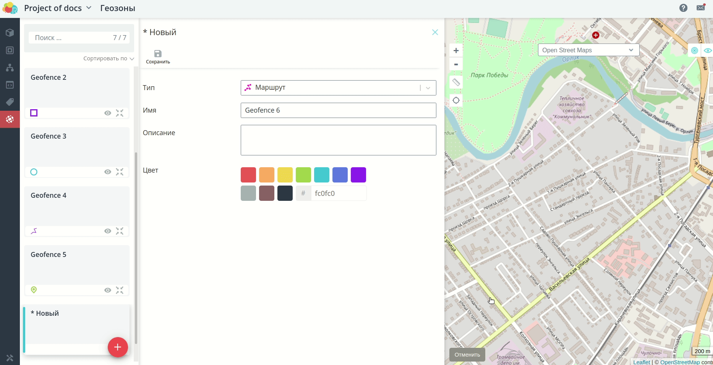Open the code window sidebar icon

(10, 85)
